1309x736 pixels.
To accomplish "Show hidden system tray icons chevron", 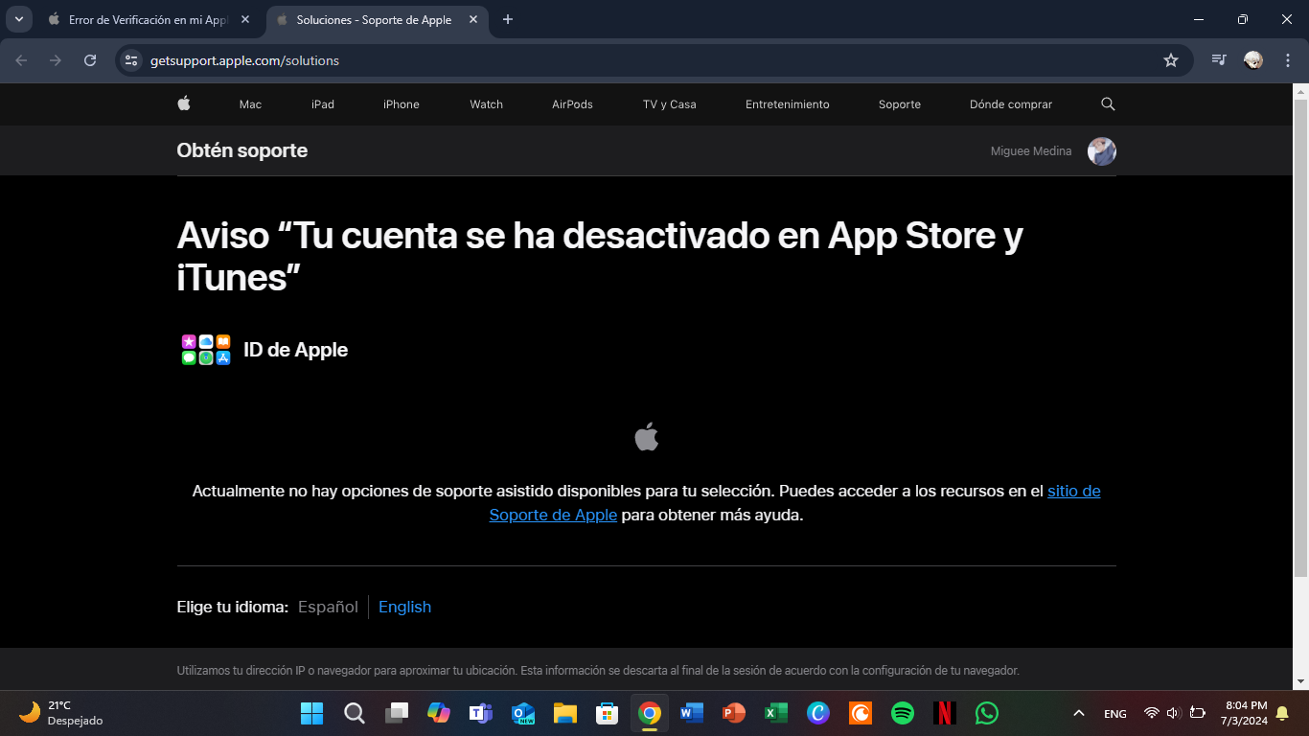I will coord(1078,713).
